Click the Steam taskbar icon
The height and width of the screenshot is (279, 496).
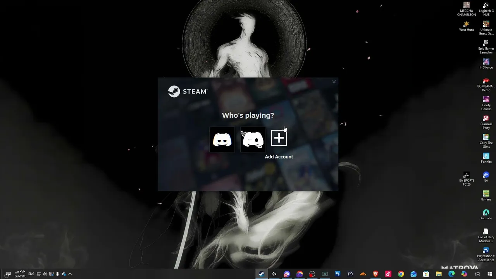pos(262,274)
